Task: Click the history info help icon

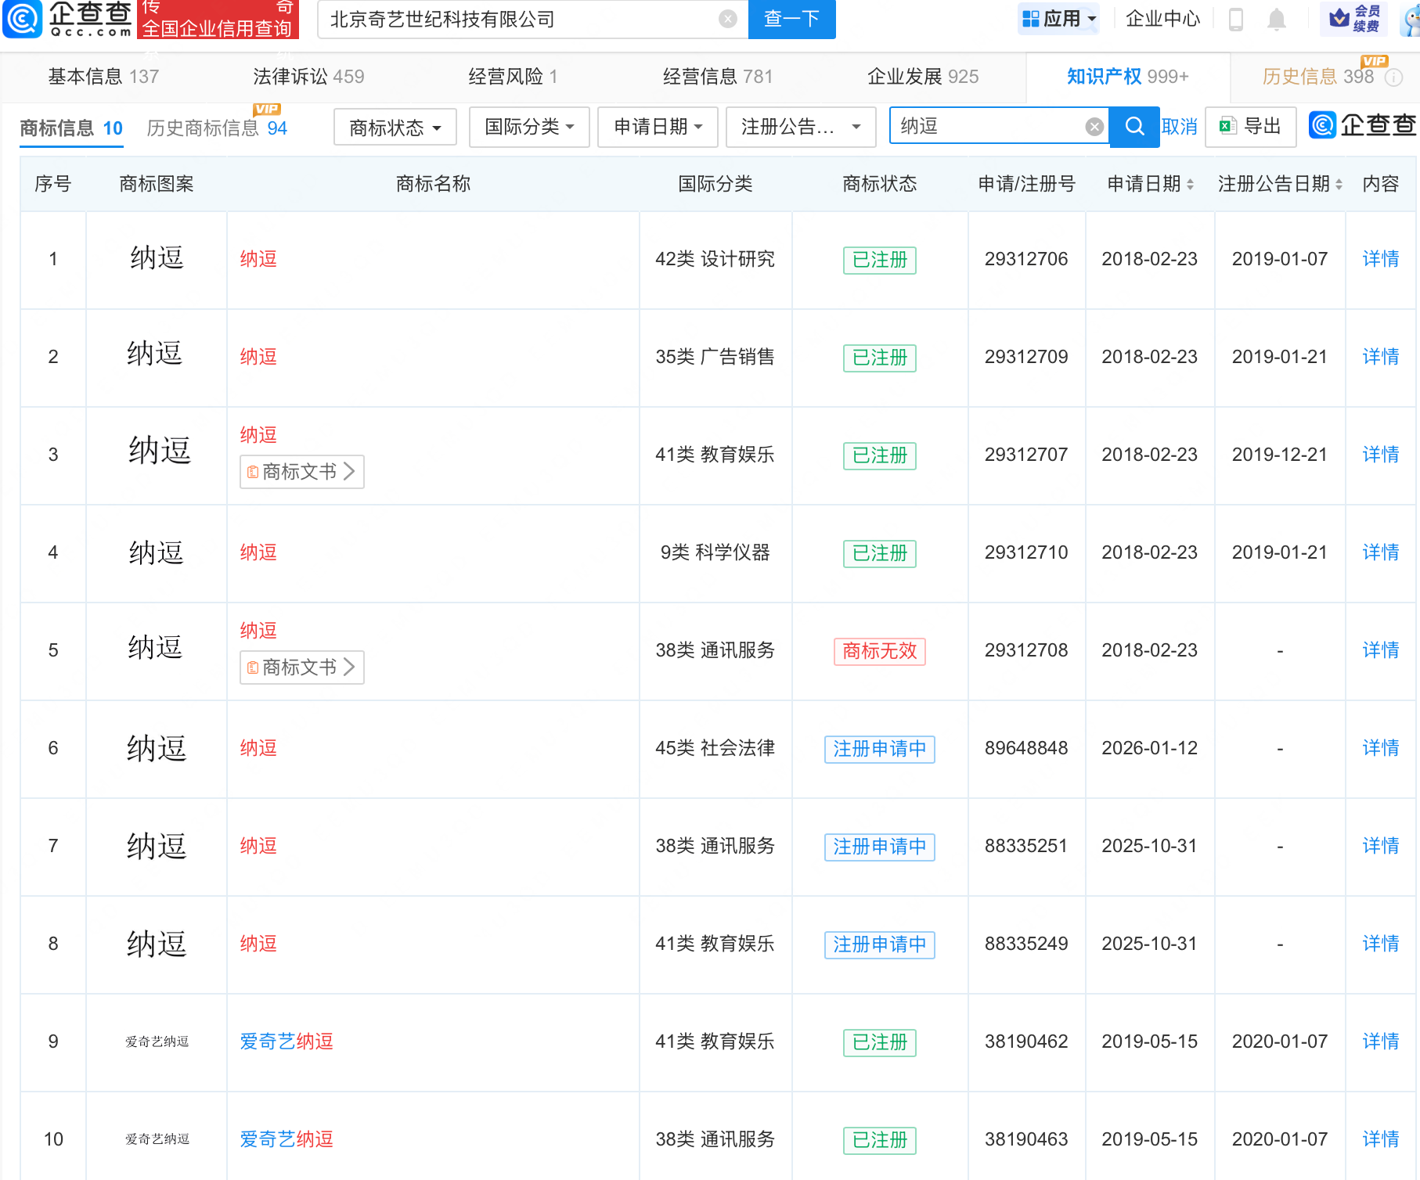Action: (1393, 77)
